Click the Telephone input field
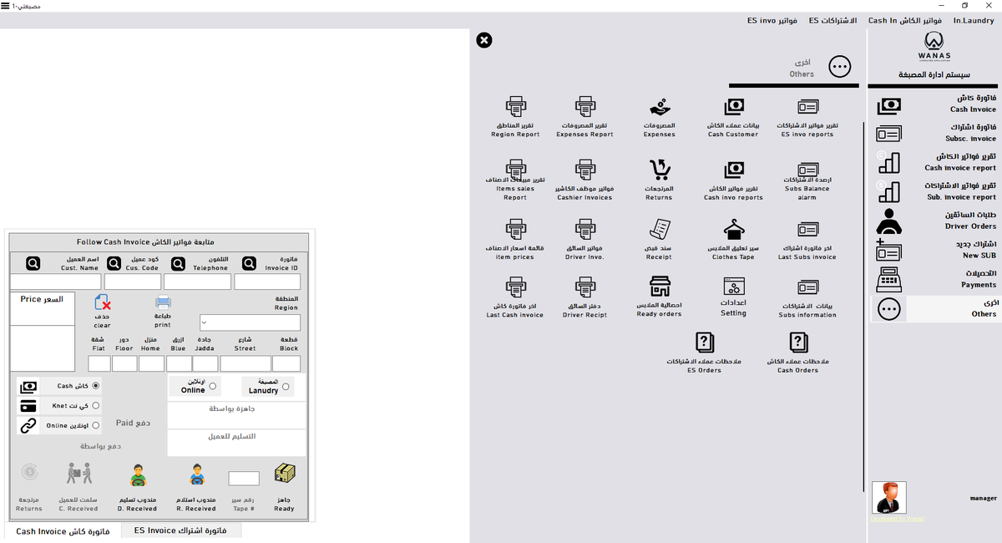Image resolution: width=1002 pixels, height=543 pixels. (x=197, y=282)
